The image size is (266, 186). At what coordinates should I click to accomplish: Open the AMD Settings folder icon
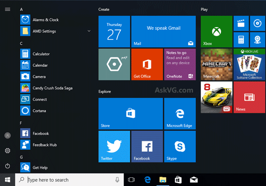(x=25, y=31)
